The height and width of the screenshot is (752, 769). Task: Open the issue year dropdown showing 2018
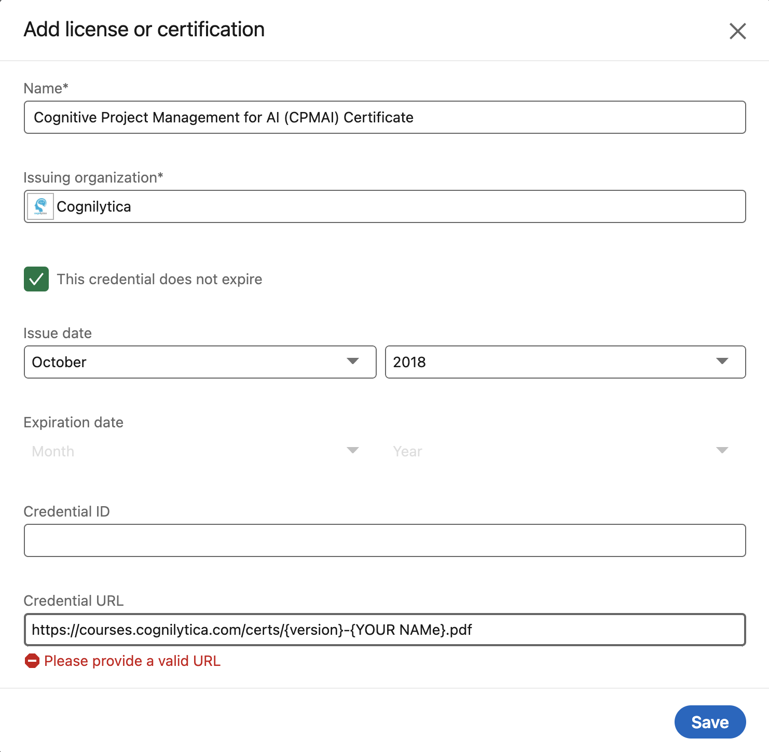[x=566, y=362]
